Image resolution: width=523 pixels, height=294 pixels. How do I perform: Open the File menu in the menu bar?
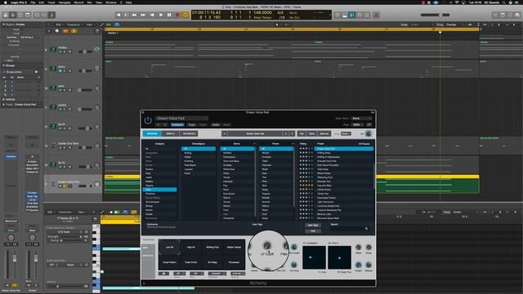point(33,2)
